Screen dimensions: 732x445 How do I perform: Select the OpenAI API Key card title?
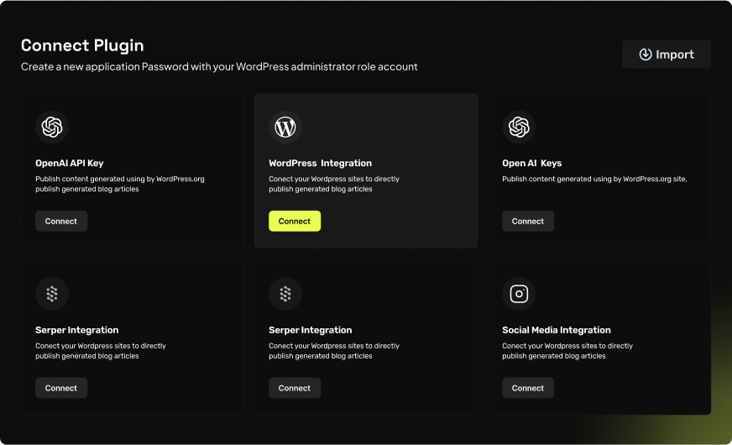(x=70, y=163)
